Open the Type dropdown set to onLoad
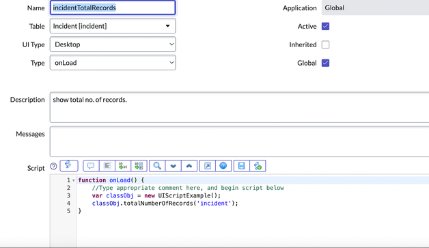Image resolution: width=429 pixels, height=248 pixels. coord(113,63)
